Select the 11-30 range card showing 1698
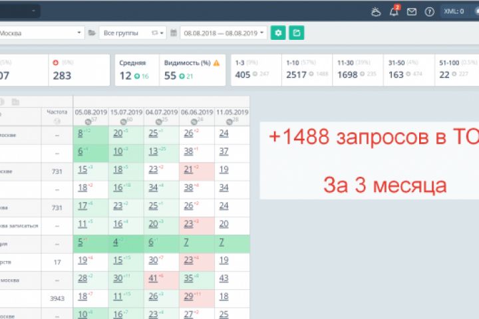The width and height of the screenshot is (479, 319). click(x=358, y=70)
